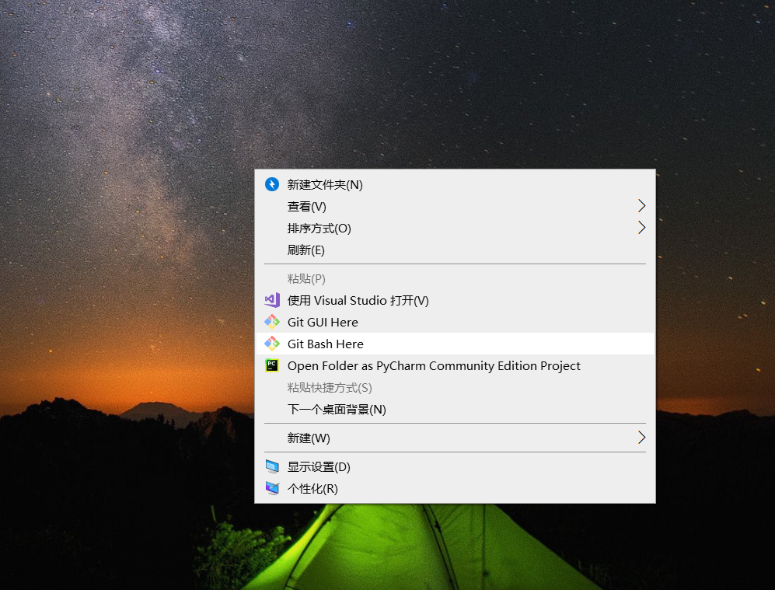
Task: Select the greyed 粘贴(P) entry
Action: click(455, 278)
